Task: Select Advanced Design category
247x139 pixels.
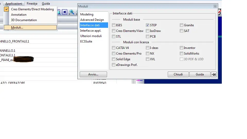Action: point(94,20)
